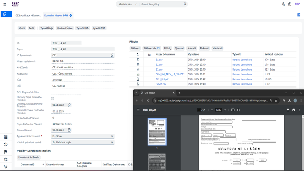Select page 2 thumbnail in PDF viewer
This screenshot has height=171, width=304.
tap(157, 162)
